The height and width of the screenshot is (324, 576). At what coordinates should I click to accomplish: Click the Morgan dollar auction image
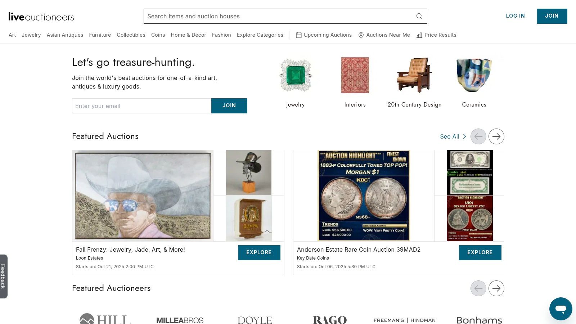(x=364, y=195)
